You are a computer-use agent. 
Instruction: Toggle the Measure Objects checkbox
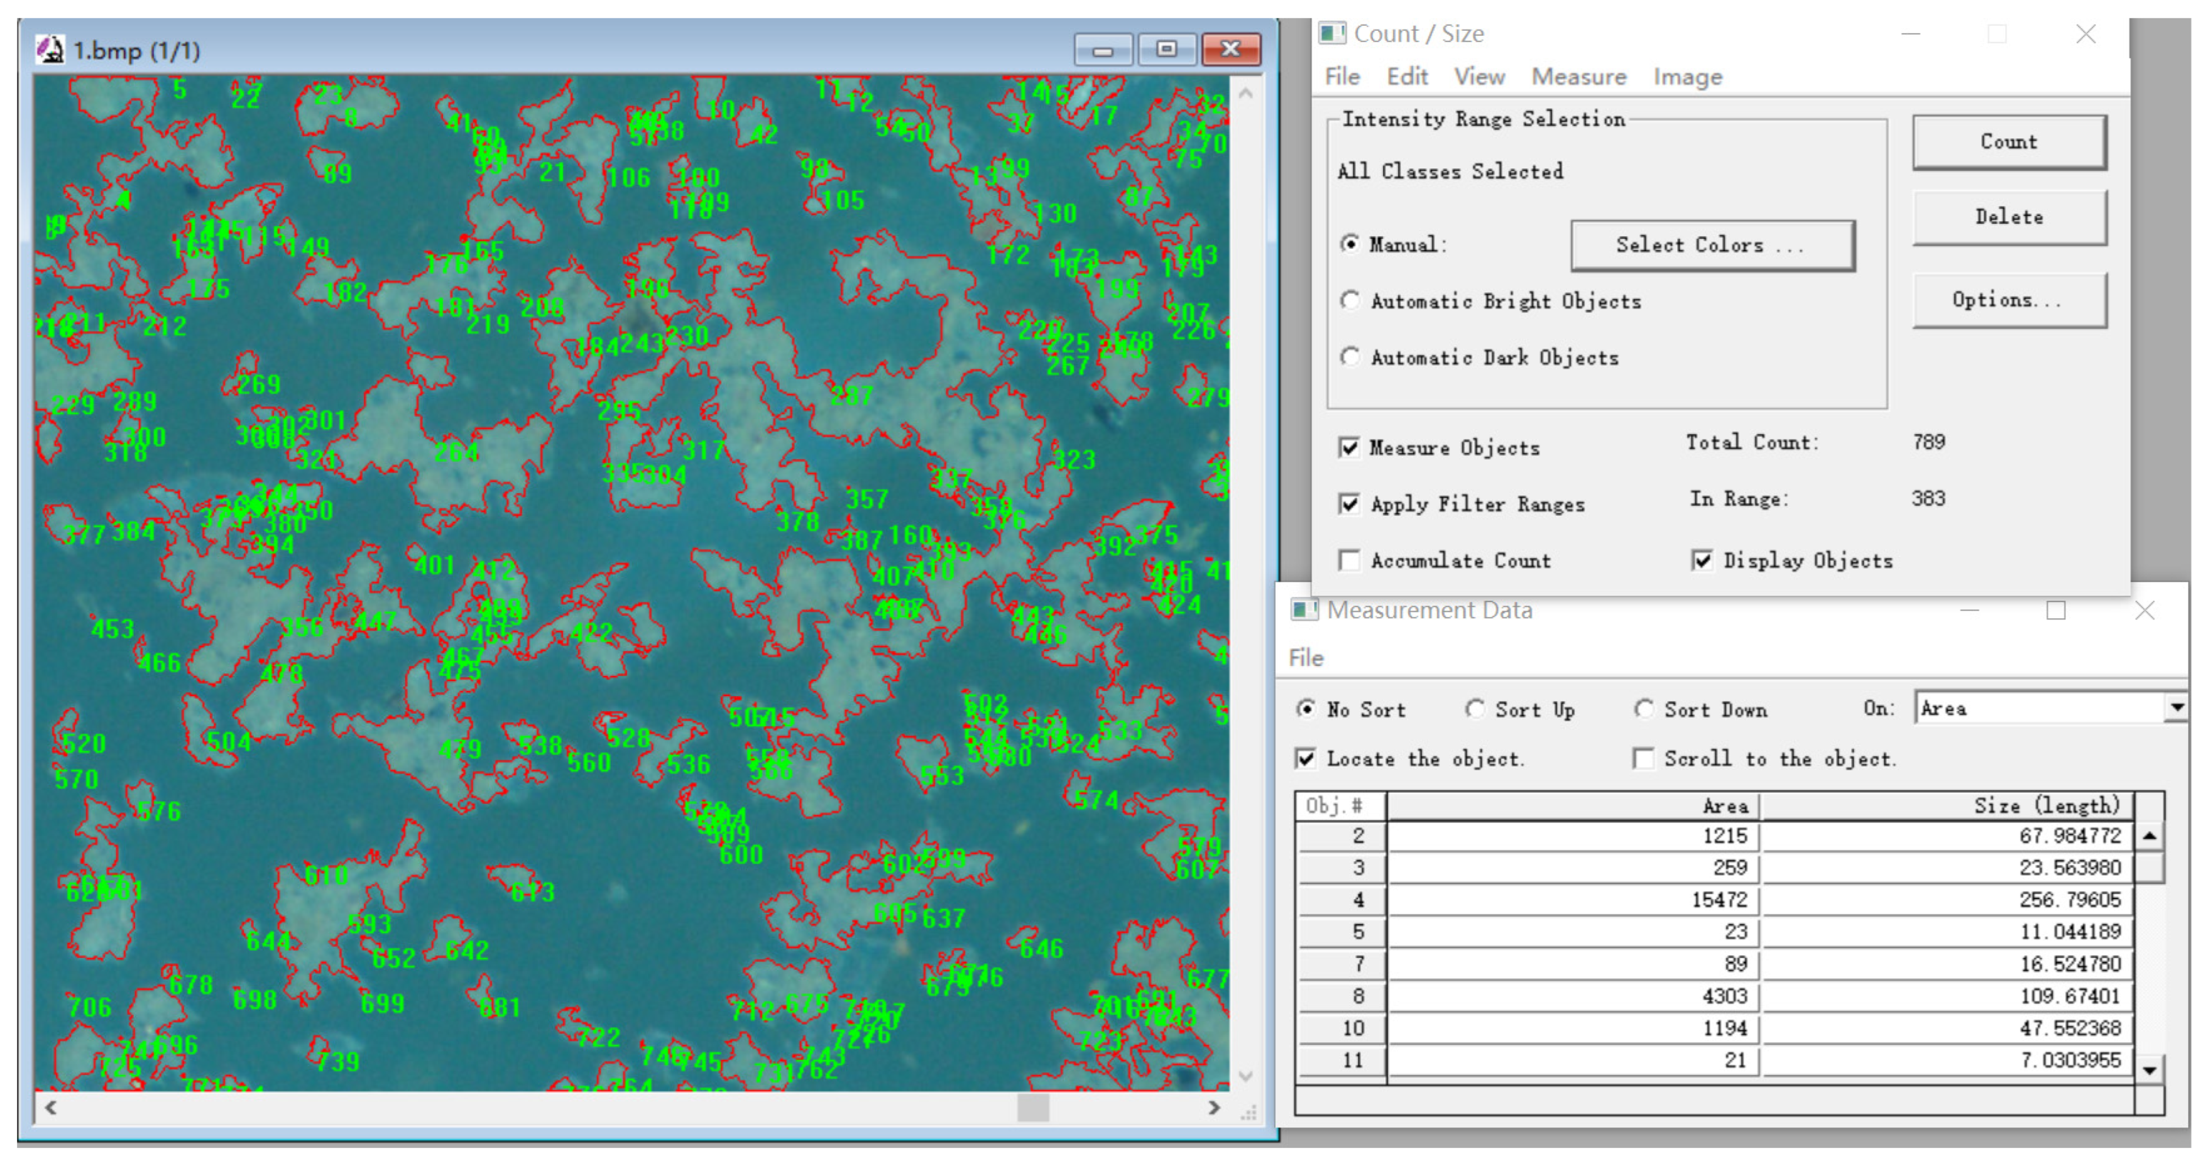(x=1348, y=447)
